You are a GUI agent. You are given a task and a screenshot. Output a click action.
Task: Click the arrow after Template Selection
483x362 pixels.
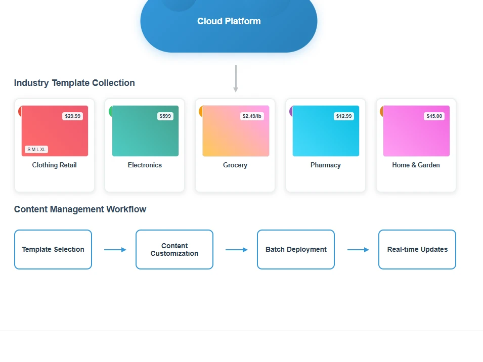pyautogui.click(x=115, y=250)
